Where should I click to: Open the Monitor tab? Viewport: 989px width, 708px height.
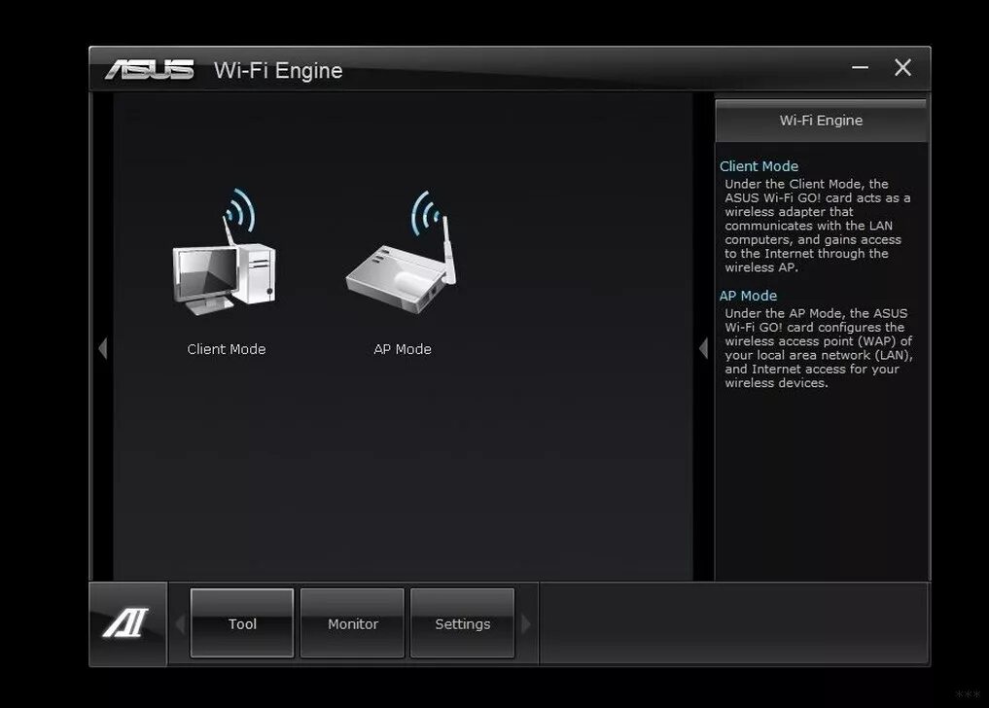(352, 623)
